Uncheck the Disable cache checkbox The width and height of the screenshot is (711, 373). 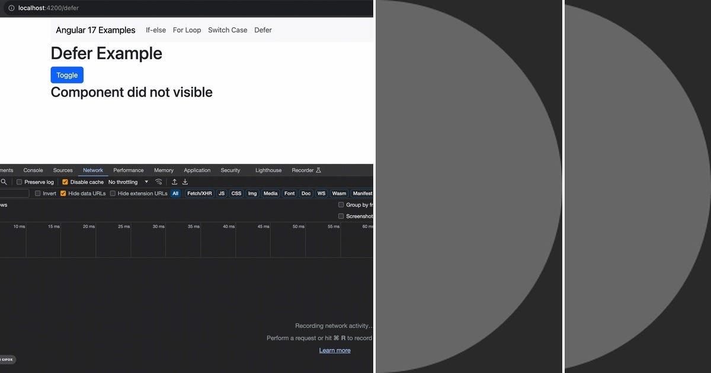(x=65, y=182)
